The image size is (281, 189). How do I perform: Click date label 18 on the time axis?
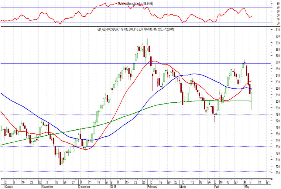(x=98, y=182)
